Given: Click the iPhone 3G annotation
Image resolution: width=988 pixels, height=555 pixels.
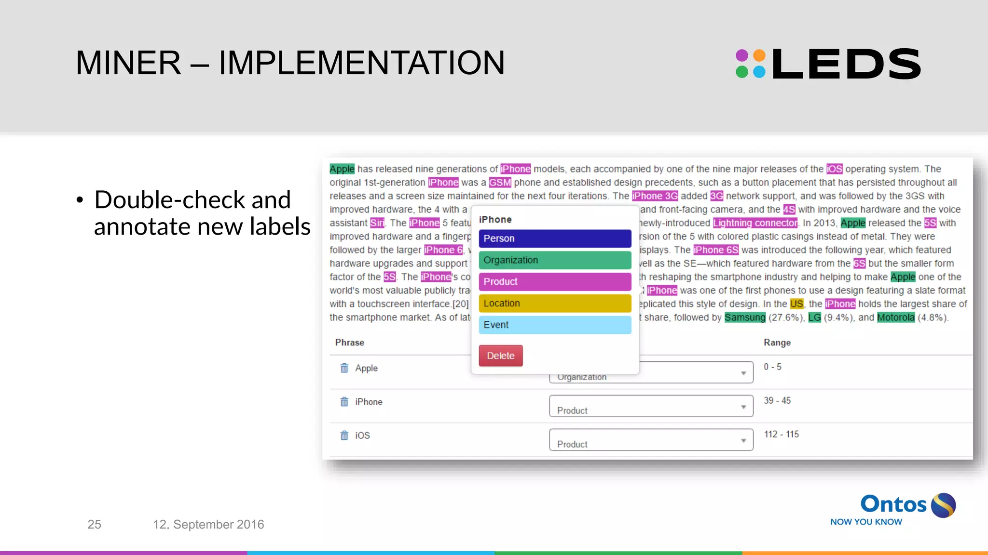Looking at the screenshot, I should click(655, 196).
